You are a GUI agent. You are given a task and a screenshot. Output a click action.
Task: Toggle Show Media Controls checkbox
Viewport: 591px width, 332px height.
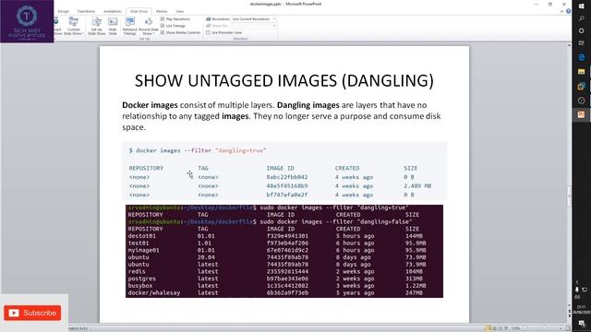click(x=163, y=32)
